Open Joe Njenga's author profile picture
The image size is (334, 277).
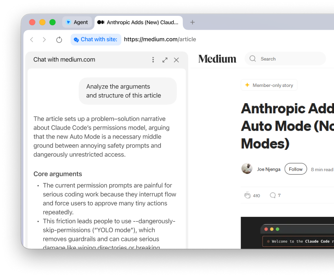(247, 169)
